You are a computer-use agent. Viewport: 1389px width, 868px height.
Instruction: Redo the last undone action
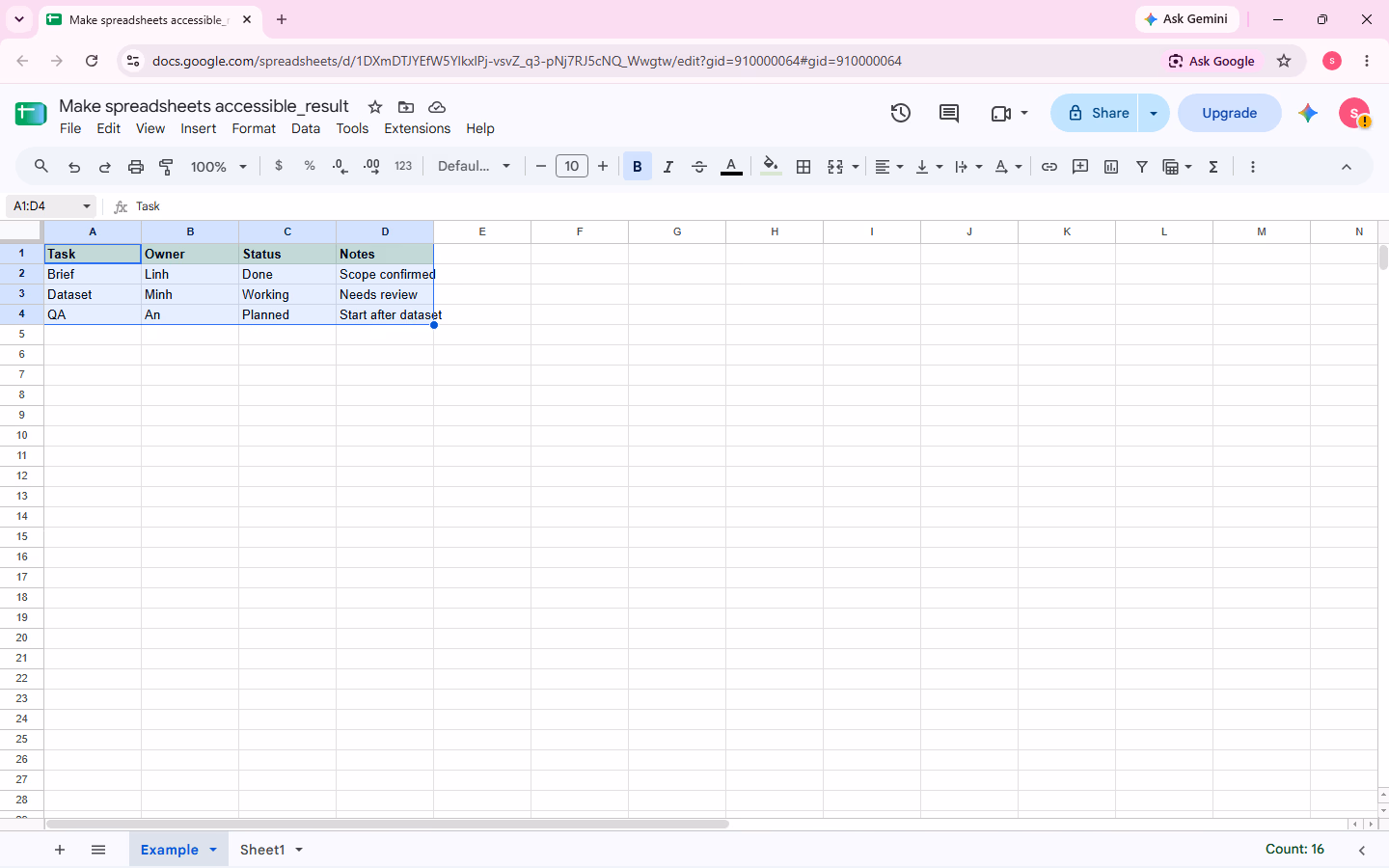point(105,167)
